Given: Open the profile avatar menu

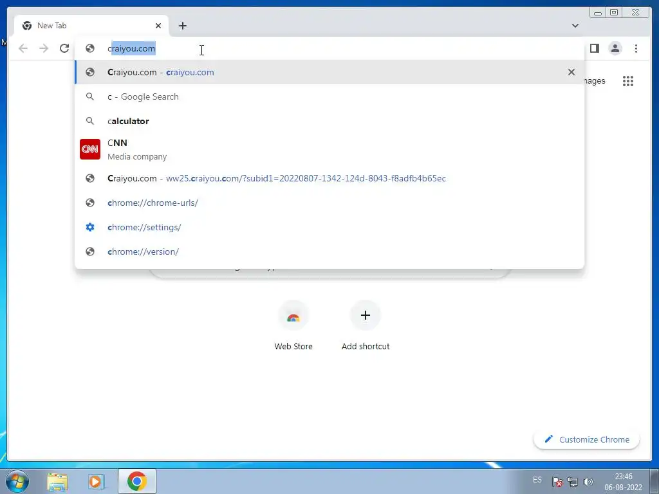Looking at the screenshot, I should point(615,48).
